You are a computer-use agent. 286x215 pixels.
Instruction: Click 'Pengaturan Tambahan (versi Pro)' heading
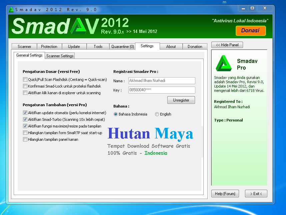click(55, 105)
